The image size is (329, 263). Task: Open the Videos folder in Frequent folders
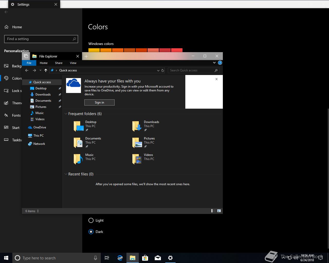tap(143, 159)
